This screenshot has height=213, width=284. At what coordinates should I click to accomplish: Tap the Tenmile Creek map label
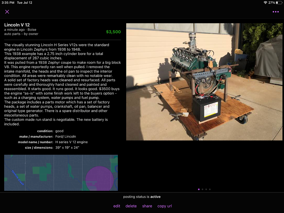(18, 177)
